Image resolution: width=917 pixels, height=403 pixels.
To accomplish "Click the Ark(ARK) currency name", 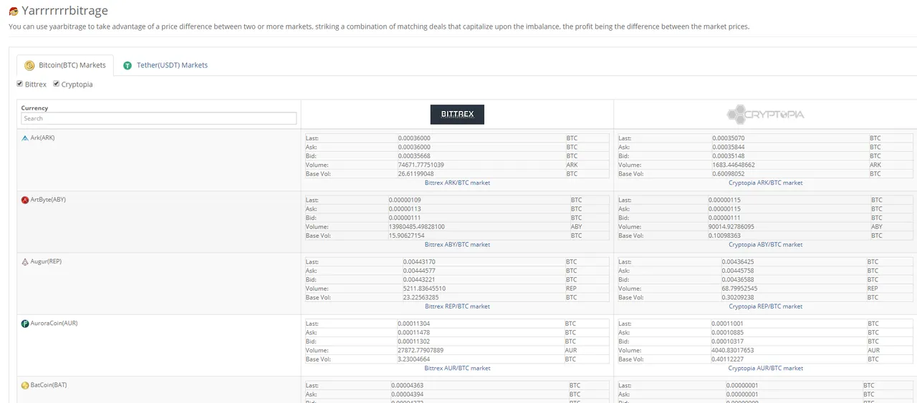I will click(x=42, y=137).
